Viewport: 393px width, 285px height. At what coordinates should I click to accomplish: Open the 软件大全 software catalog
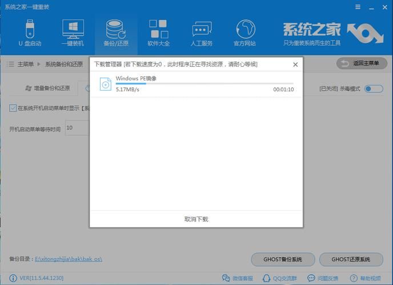[159, 32]
